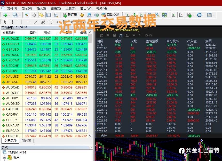The height and width of the screenshot is (161, 222).
Task: Open the chaokes.com link
Action: click(x=126, y=30)
